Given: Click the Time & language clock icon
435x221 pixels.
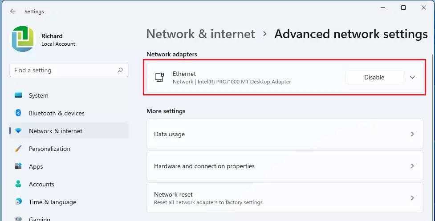Looking at the screenshot, I should (18, 202).
